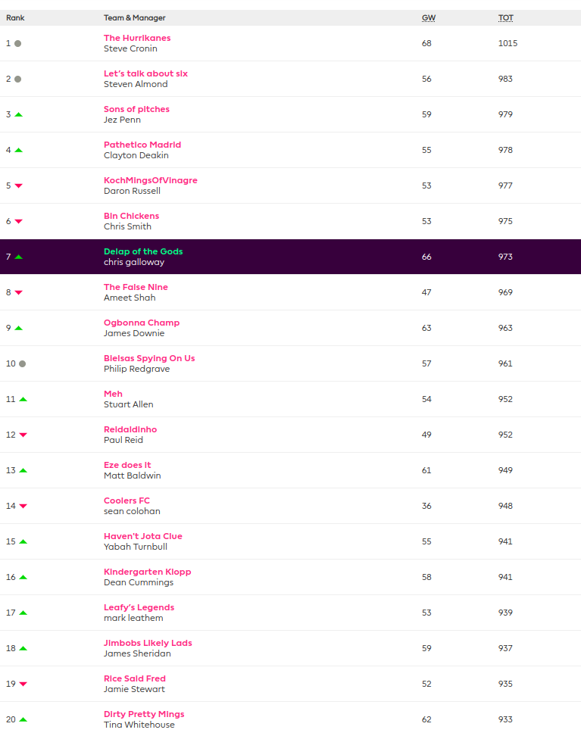The width and height of the screenshot is (581, 736).
Task: Click the red down arrow beside rank 19
Action: click(23, 684)
